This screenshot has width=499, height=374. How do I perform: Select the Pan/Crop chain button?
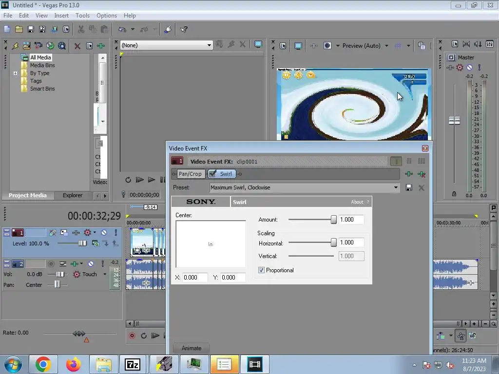190,174
